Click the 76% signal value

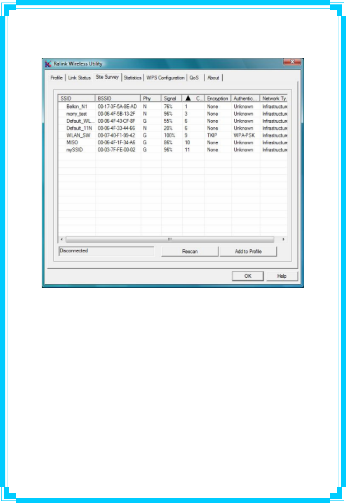(x=168, y=106)
